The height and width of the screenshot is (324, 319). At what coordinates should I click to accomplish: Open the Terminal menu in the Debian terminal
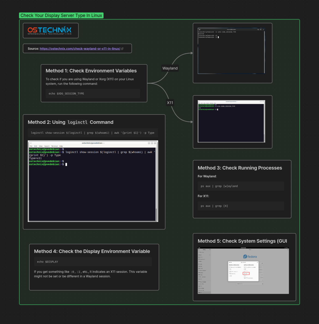[55, 146]
